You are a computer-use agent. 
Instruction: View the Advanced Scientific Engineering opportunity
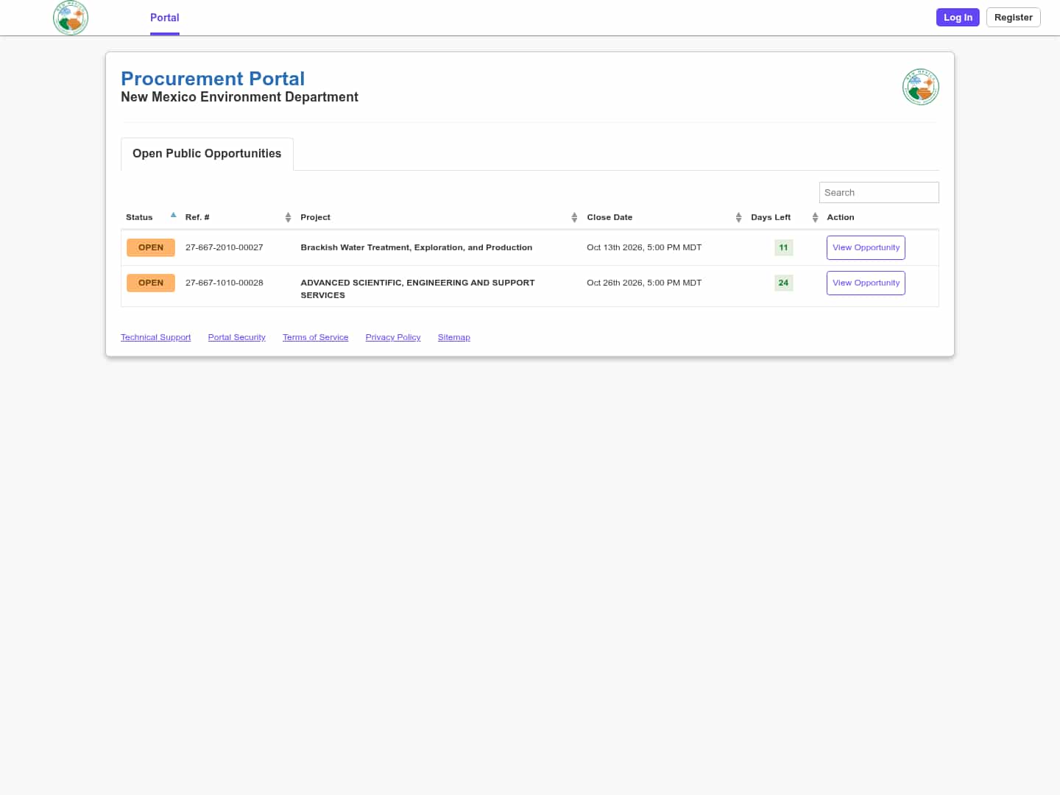tap(866, 283)
